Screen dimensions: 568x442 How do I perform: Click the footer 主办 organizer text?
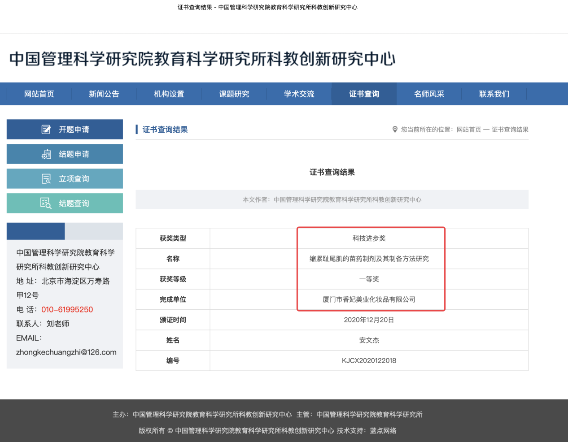(202, 415)
